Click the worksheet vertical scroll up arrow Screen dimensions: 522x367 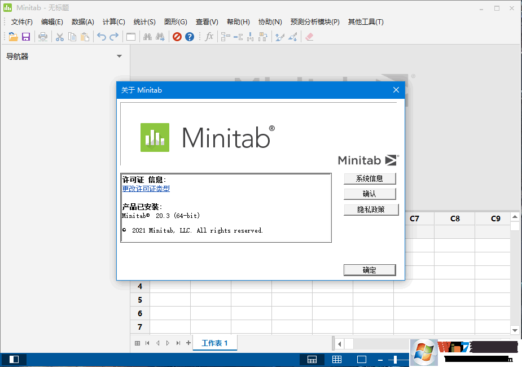(x=515, y=217)
